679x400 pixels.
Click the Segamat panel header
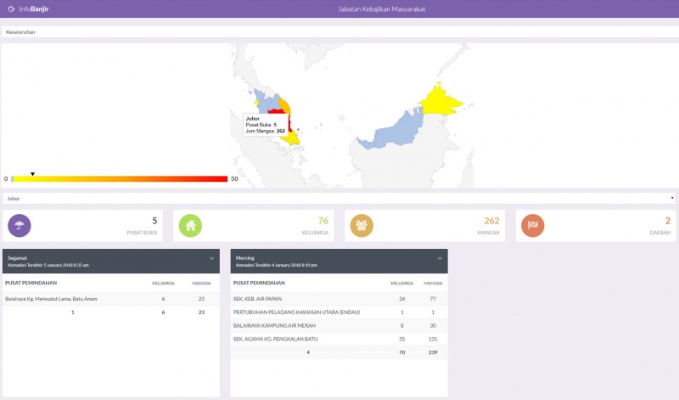pos(111,261)
